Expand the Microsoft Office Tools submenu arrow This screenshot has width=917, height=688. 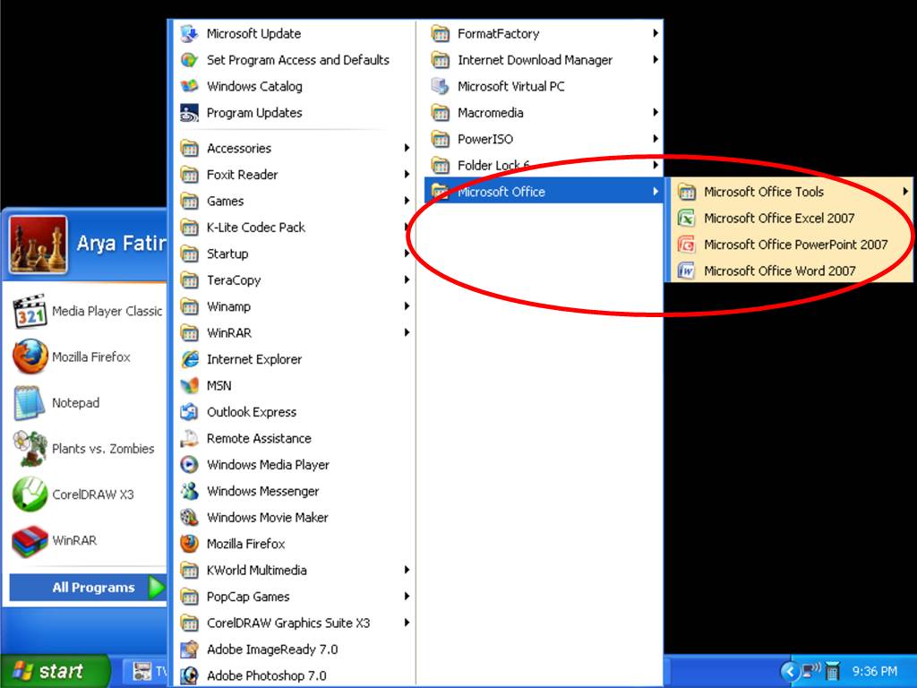click(904, 192)
